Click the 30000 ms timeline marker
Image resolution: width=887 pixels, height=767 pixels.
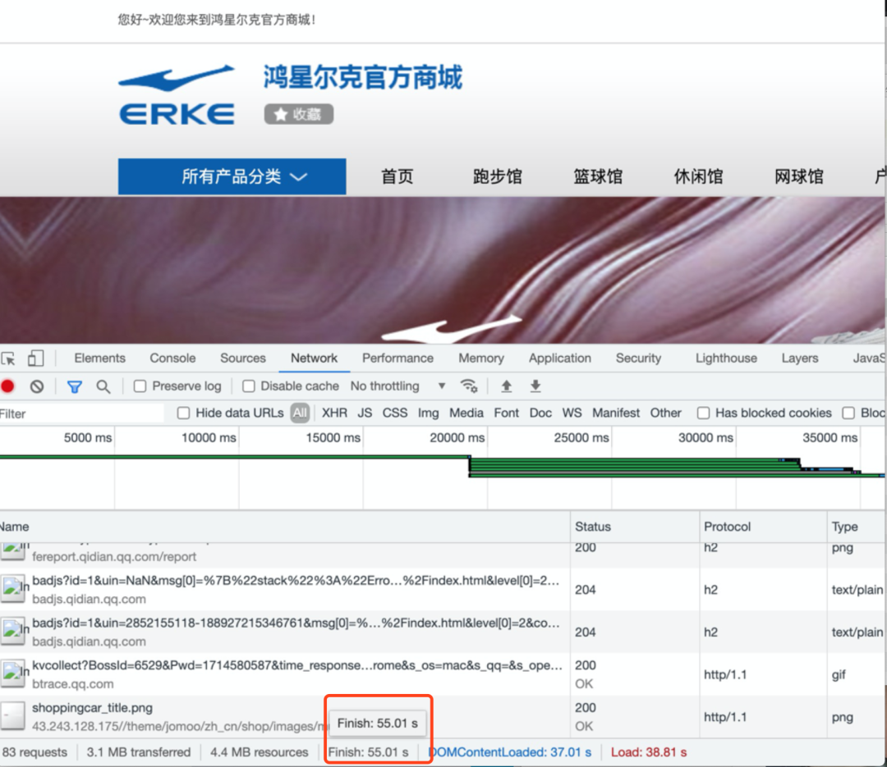706,437
